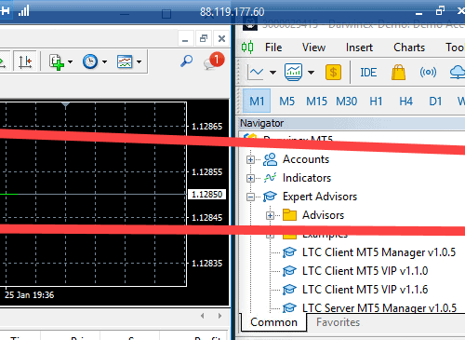Select LTC Client MT5 VIP v1.1.0
This screenshot has width=465, height=340.
coord(365,271)
